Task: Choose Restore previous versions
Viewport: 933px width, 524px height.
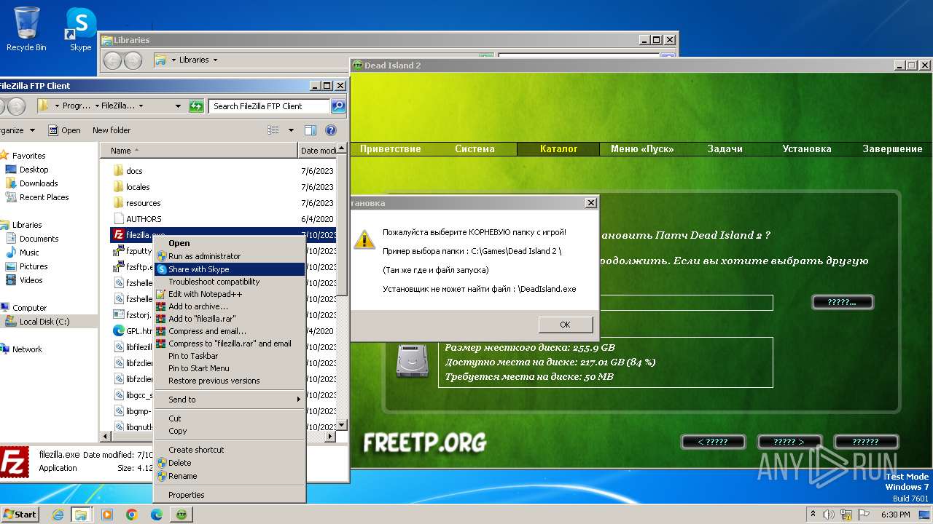Action: point(229,381)
